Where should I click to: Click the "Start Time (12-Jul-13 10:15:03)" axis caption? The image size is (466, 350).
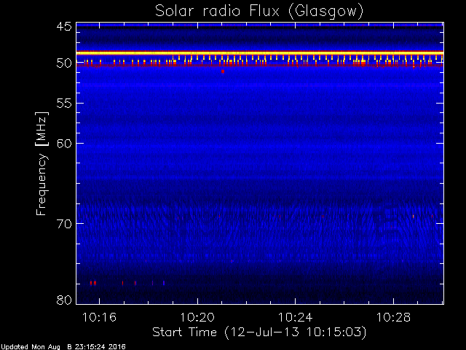point(259,332)
